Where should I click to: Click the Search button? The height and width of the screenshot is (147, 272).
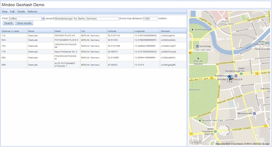point(8,23)
